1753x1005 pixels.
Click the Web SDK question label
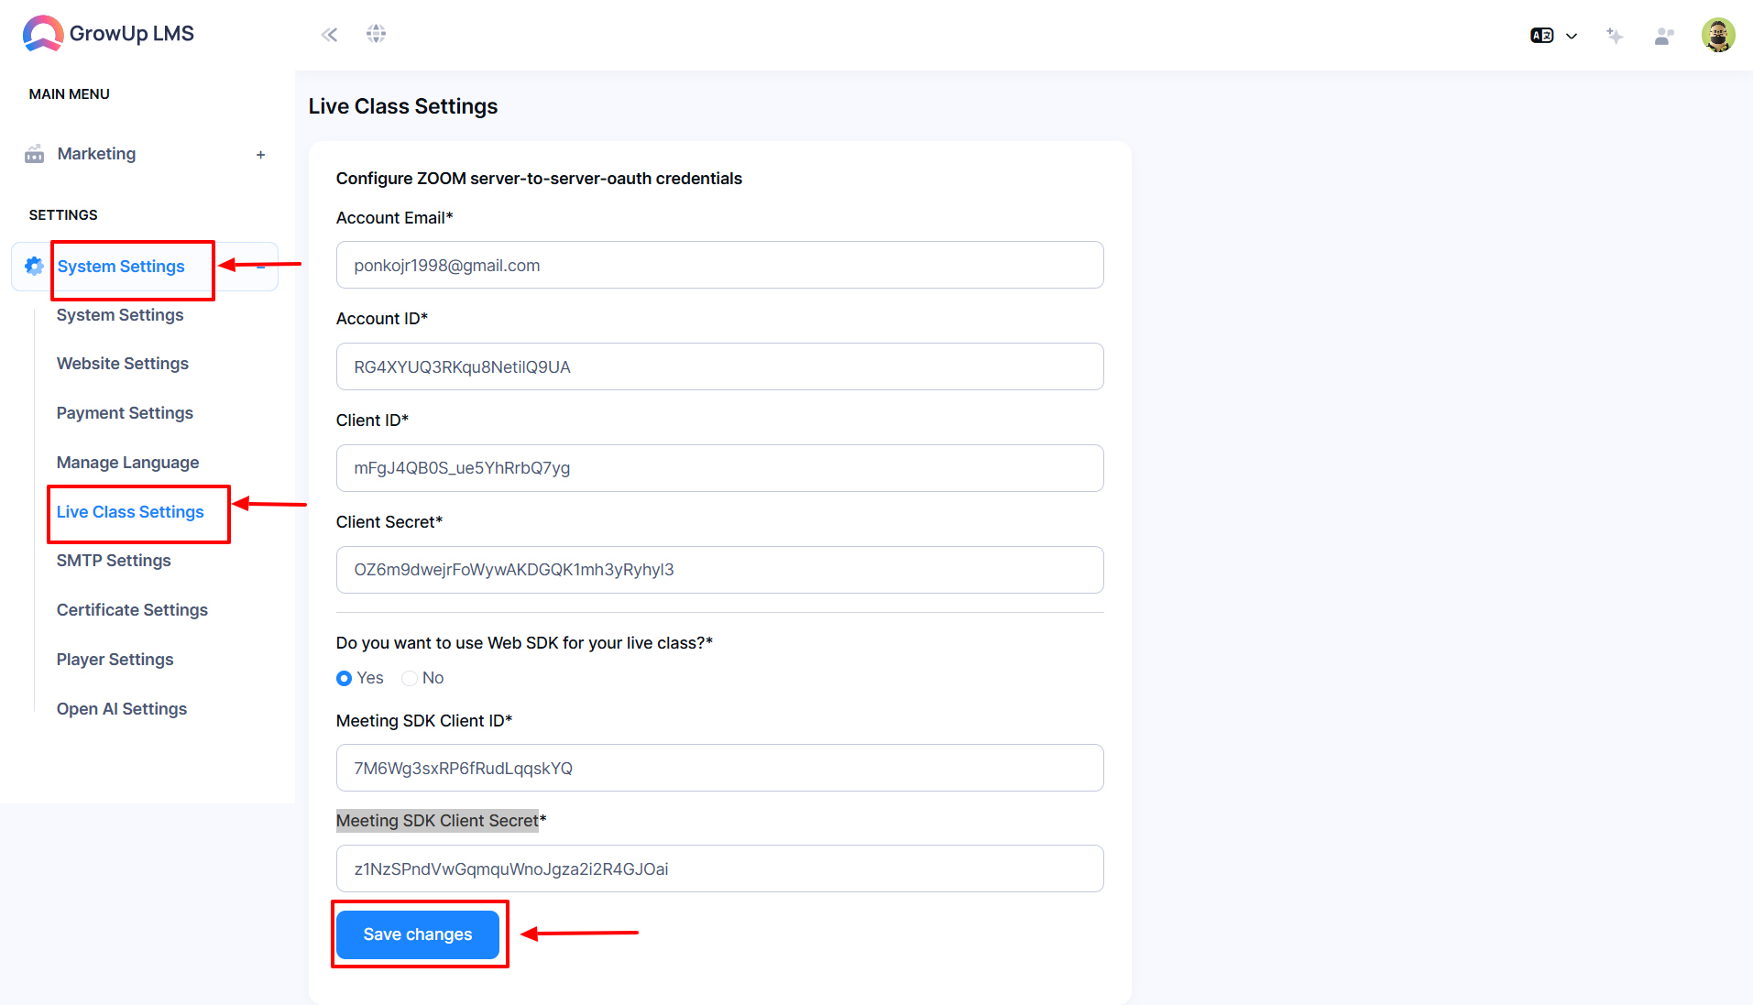click(x=524, y=643)
